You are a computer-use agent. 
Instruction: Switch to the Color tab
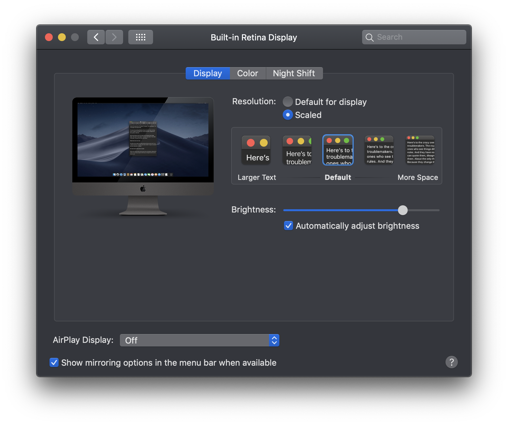[x=247, y=73]
